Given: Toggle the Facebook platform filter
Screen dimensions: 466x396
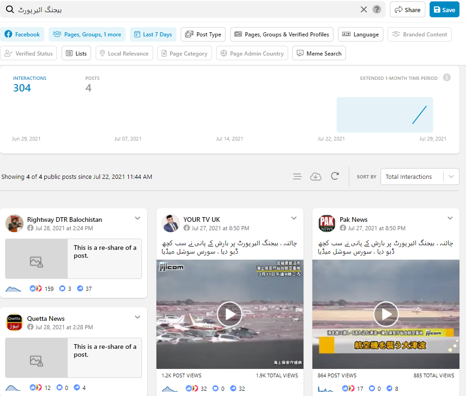Looking at the screenshot, I should coord(22,35).
